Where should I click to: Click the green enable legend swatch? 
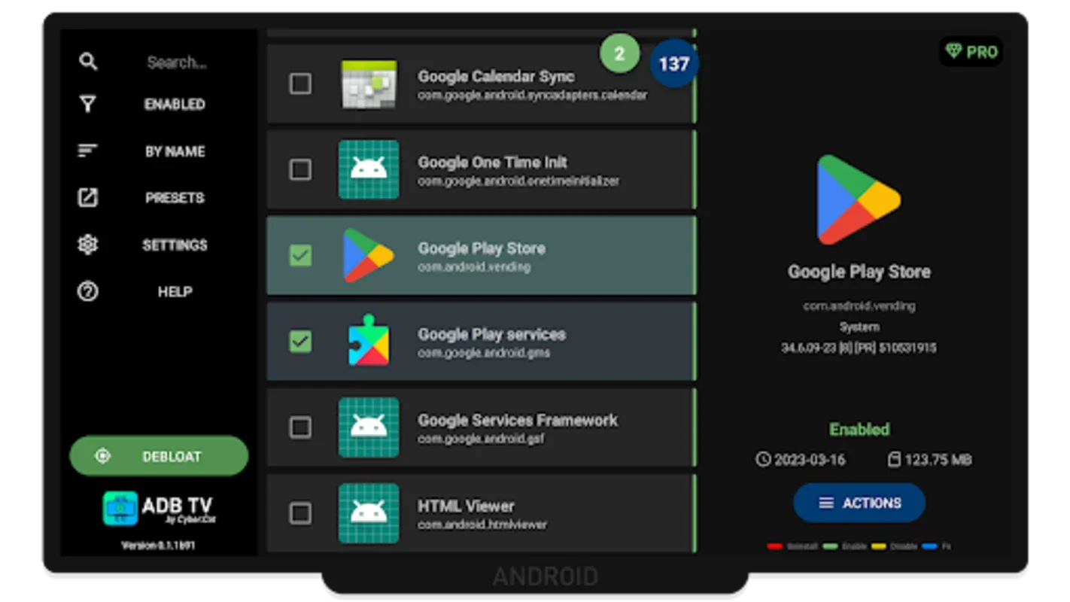tap(831, 546)
